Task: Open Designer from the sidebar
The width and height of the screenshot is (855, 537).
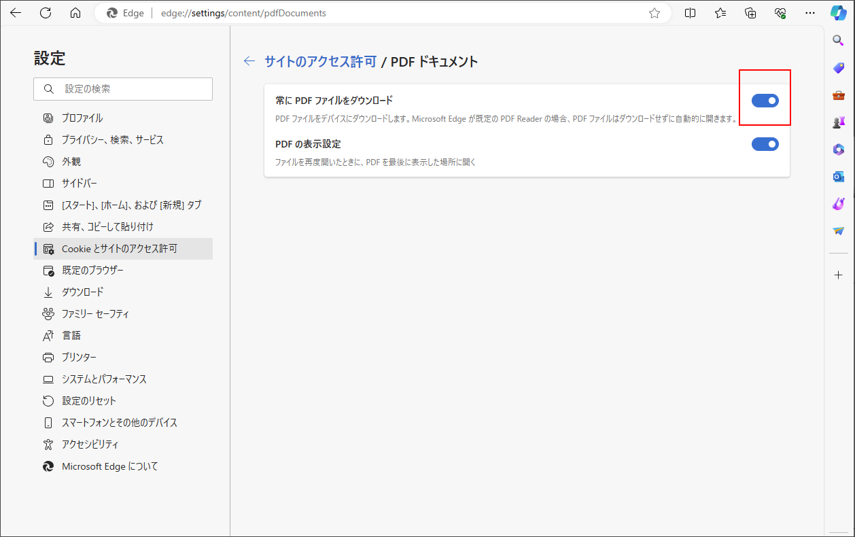Action: click(838, 203)
